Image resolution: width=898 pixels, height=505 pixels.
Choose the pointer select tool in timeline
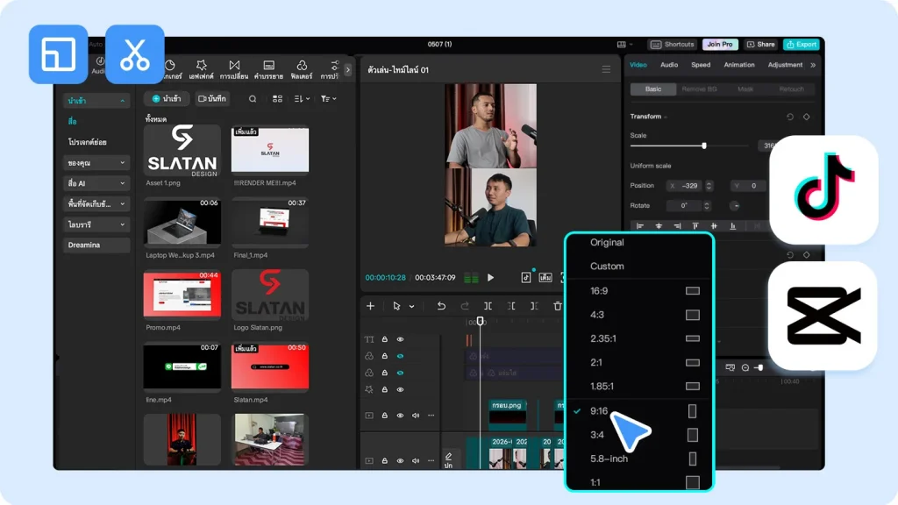[x=396, y=306]
